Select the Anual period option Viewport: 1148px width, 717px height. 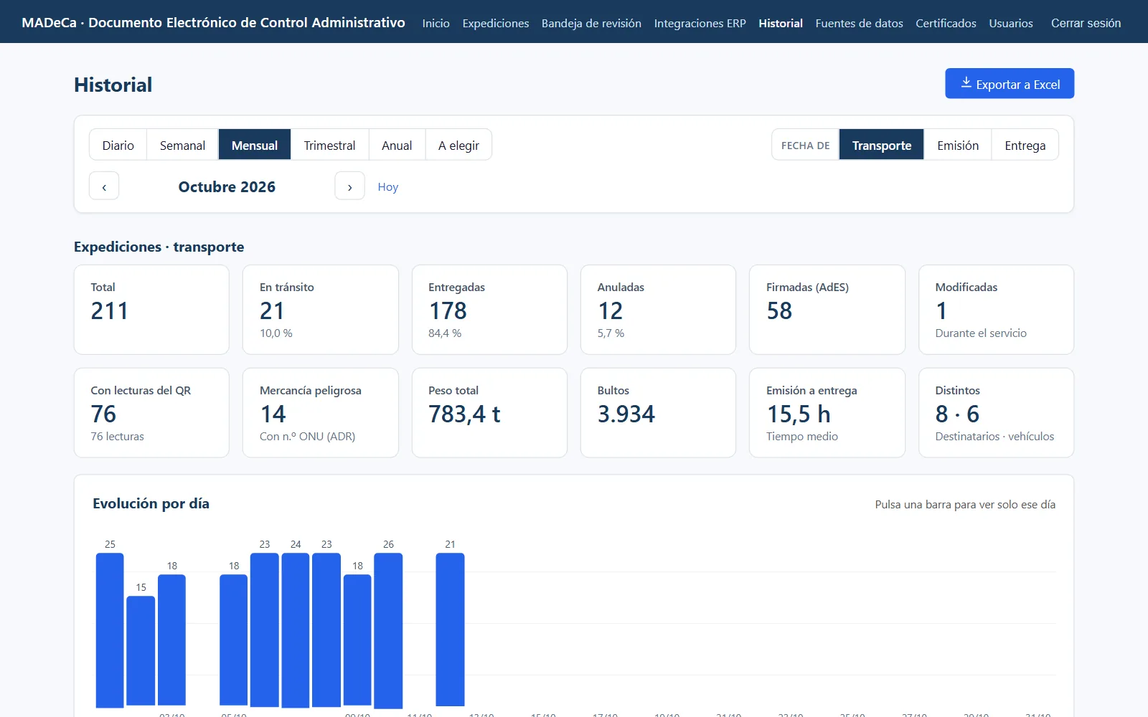(x=397, y=145)
